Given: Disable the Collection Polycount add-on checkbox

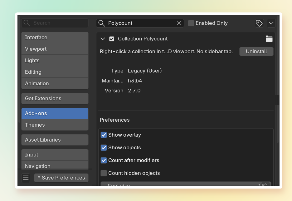Looking at the screenshot, I should click(112, 39).
